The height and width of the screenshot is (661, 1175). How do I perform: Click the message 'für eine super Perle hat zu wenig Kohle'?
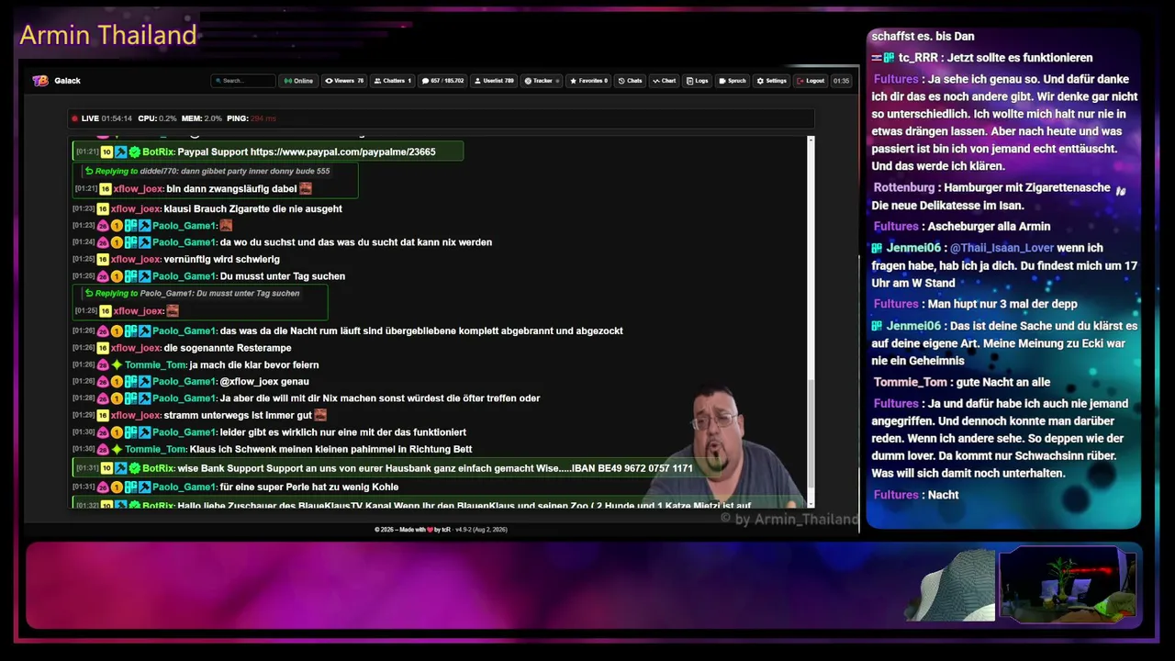[x=309, y=487]
